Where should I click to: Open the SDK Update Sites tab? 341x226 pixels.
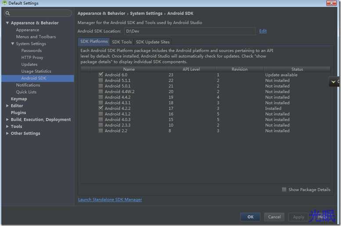pos(153,42)
